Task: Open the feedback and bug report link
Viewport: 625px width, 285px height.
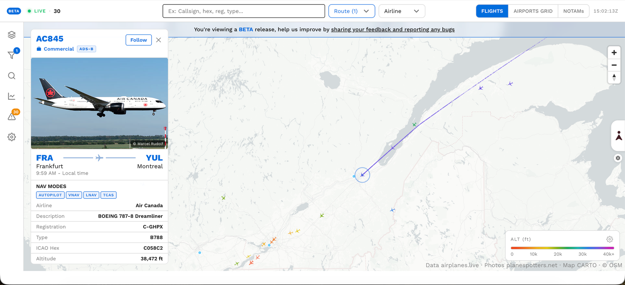Action: tap(393, 29)
